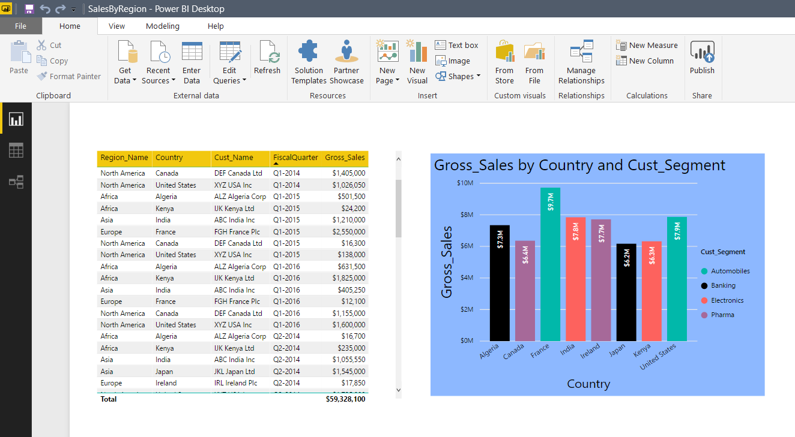This screenshot has width=795, height=437.
Task: Insert a Text box
Action: [456, 45]
